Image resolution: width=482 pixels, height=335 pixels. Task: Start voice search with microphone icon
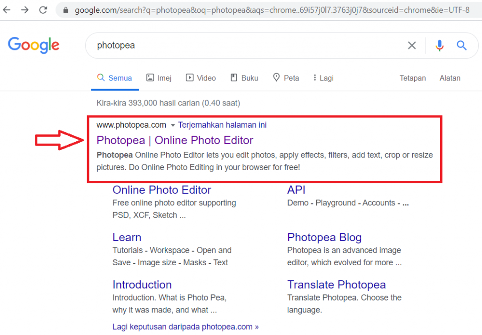pyautogui.click(x=439, y=46)
